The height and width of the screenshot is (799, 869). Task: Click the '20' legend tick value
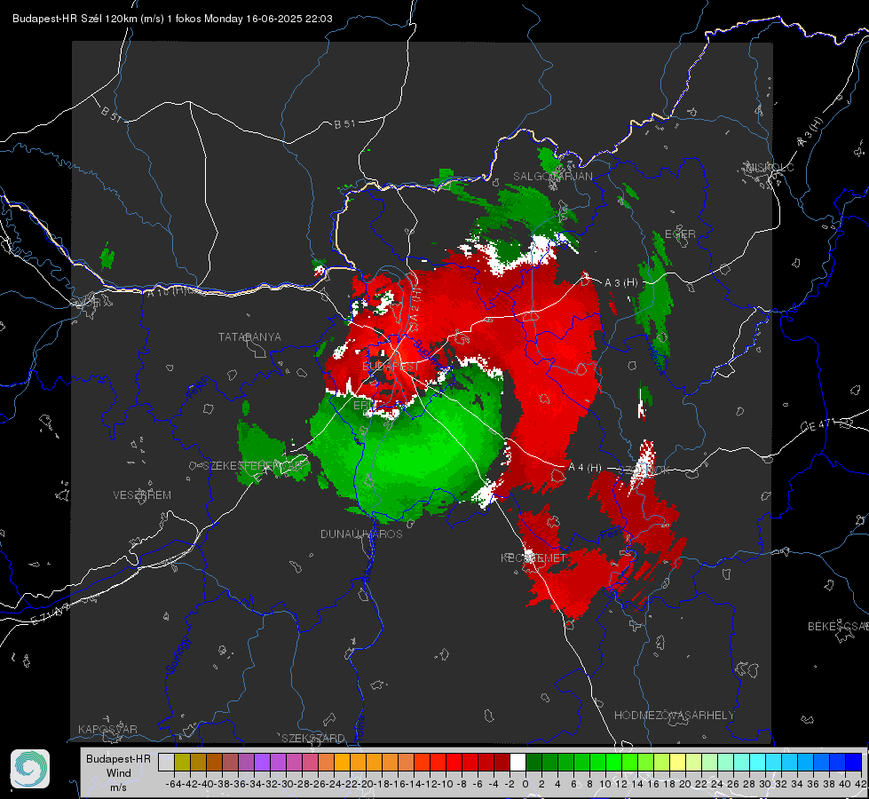(x=685, y=784)
